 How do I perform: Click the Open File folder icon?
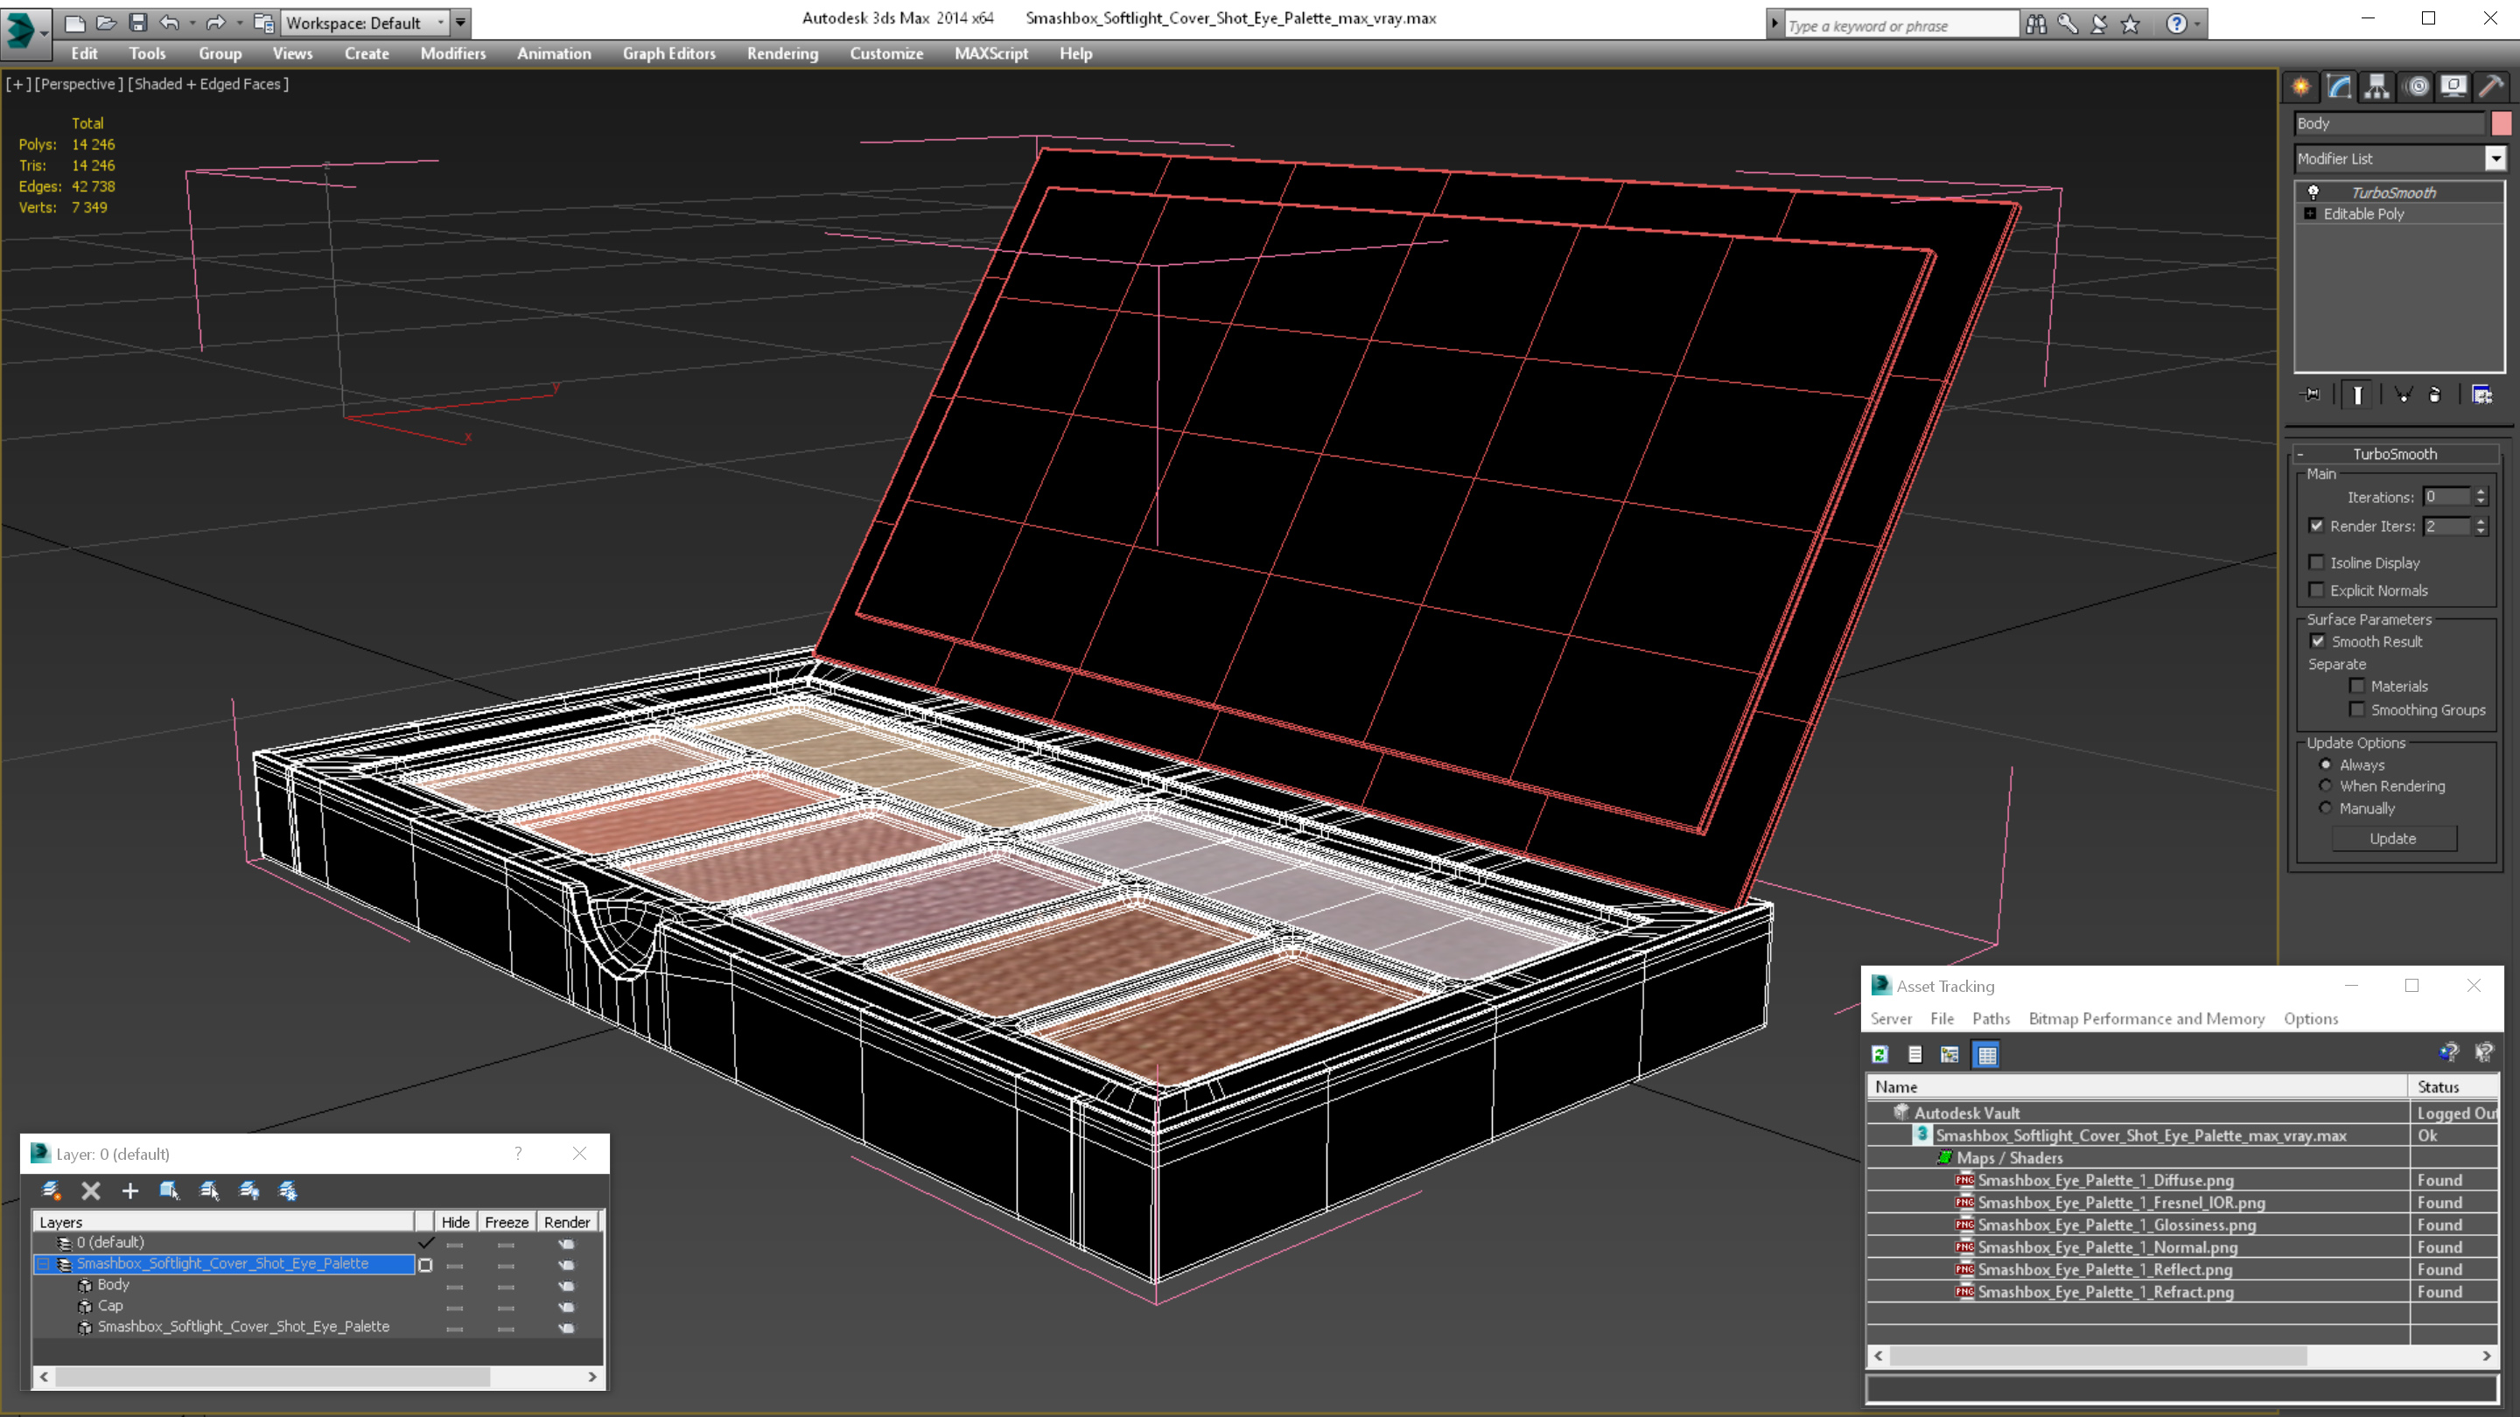[x=106, y=22]
